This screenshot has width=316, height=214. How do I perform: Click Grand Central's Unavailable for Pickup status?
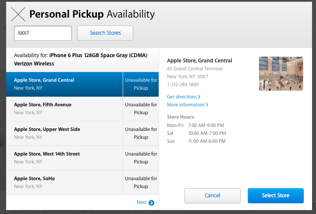pos(141,84)
